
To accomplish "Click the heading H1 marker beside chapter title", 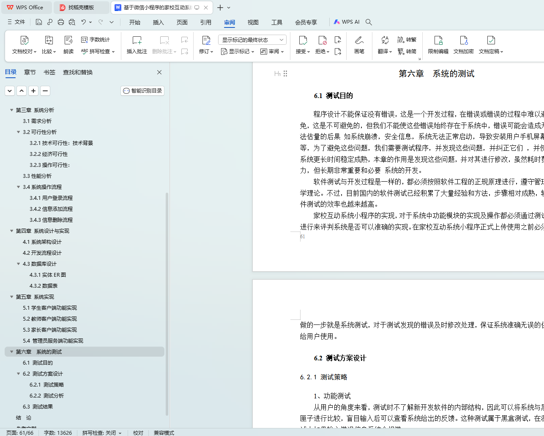I will point(277,74).
